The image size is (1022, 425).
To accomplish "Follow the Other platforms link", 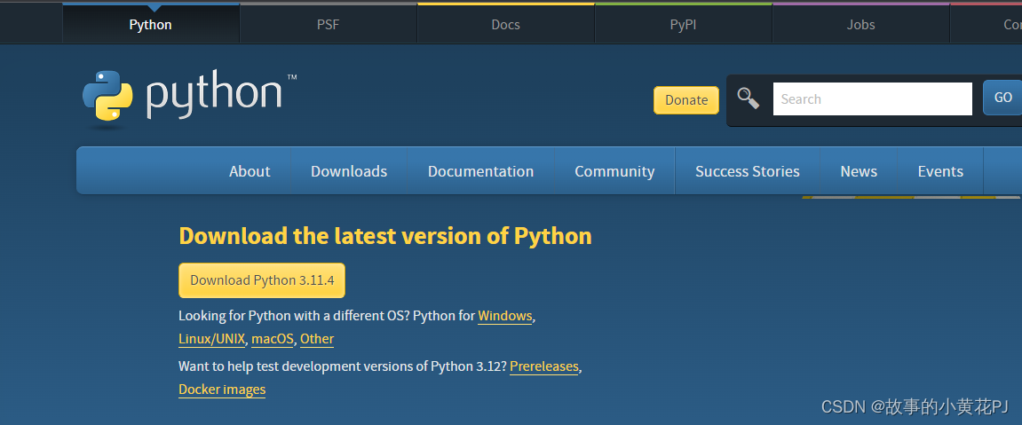I will pos(317,339).
